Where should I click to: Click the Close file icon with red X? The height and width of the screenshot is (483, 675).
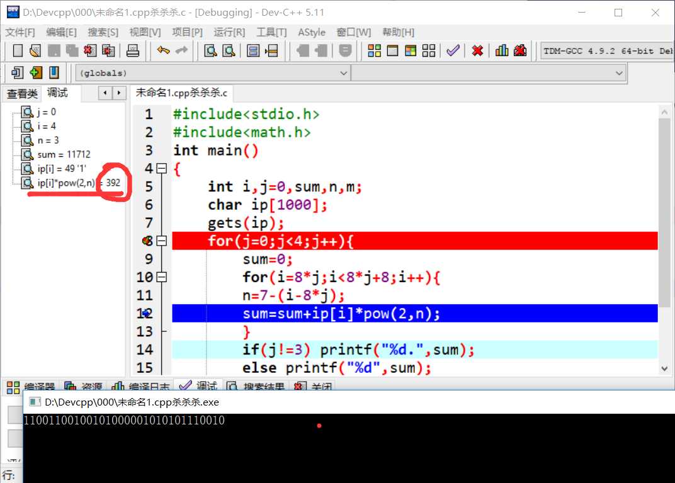[x=90, y=51]
